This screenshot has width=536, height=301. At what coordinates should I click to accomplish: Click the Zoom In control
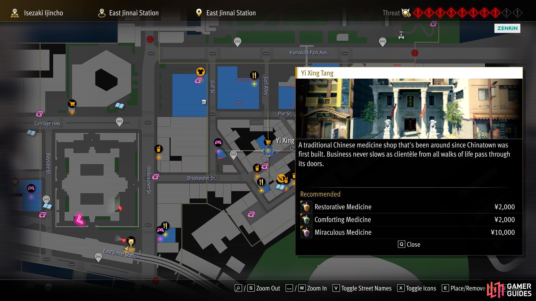pos(306,288)
